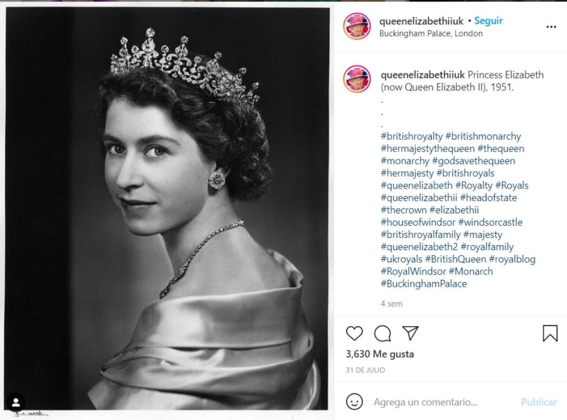This screenshot has height=420, width=567.
Task: Click the tagged people icon on photo
Action: pos(16,402)
